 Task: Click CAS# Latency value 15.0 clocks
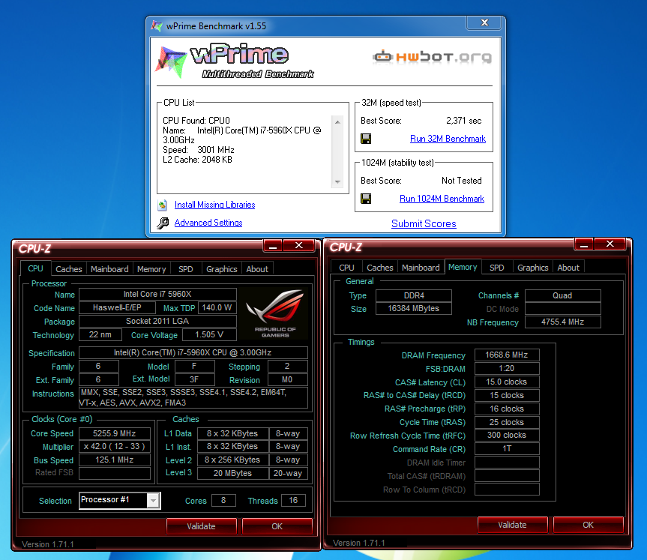click(x=507, y=382)
